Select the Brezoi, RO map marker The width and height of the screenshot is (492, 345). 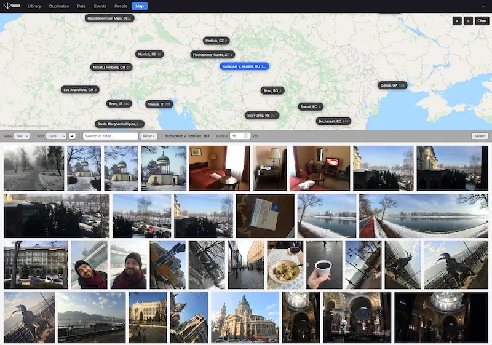[311, 106]
